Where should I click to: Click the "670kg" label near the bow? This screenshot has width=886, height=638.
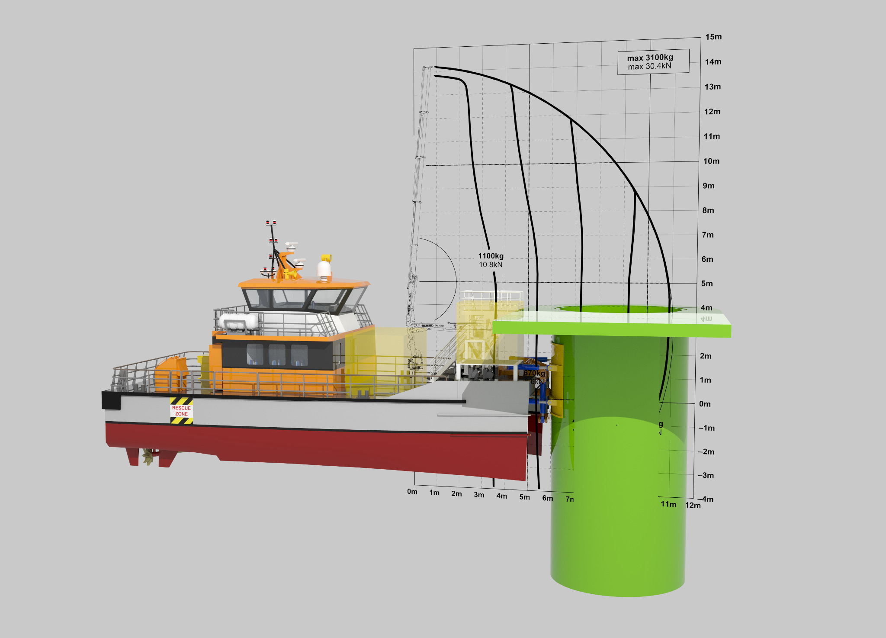point(535,373)
